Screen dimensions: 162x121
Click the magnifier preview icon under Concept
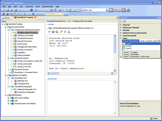69,32
